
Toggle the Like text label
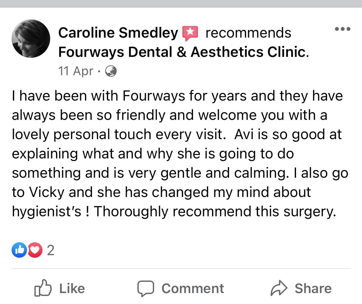click(72, 288)
